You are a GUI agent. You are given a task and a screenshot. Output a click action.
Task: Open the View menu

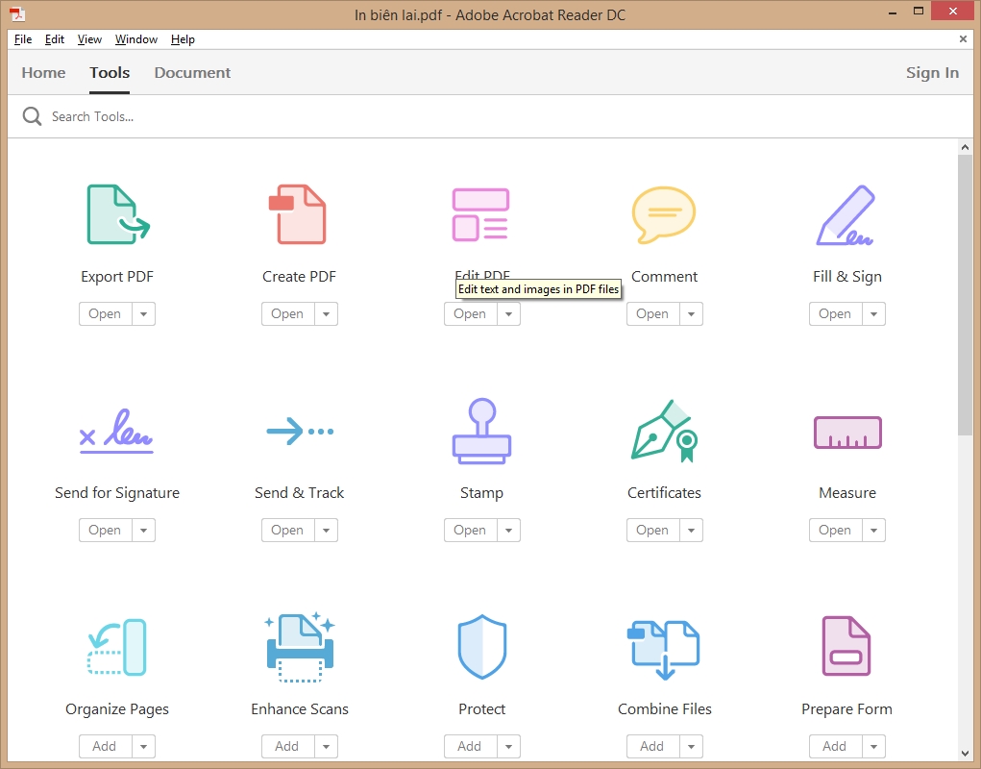89,39
